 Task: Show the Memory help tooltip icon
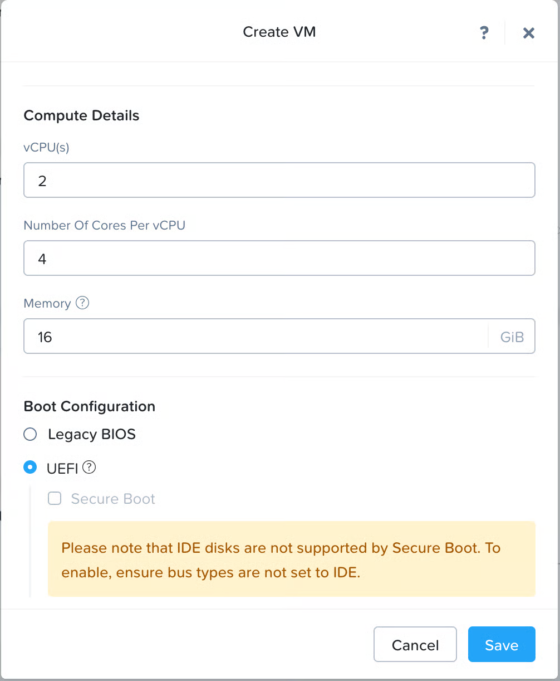coord(82,303)
